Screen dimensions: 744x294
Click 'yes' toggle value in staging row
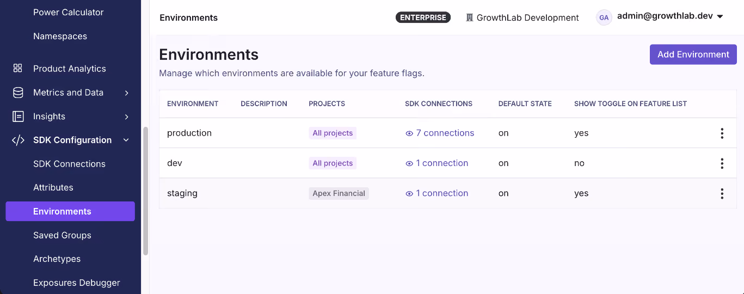click(581, 193)
